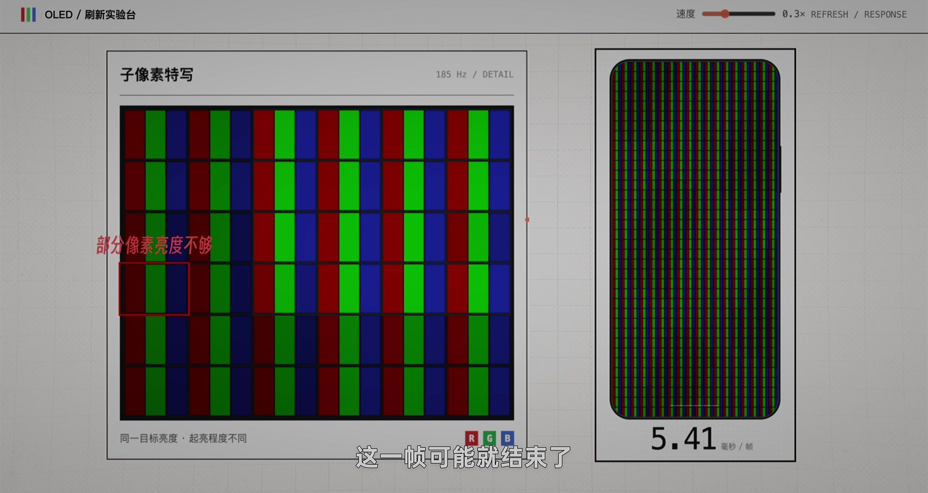928x493 pixels.
Task: Click the blue B legend swatch
Action: (507, 438)
